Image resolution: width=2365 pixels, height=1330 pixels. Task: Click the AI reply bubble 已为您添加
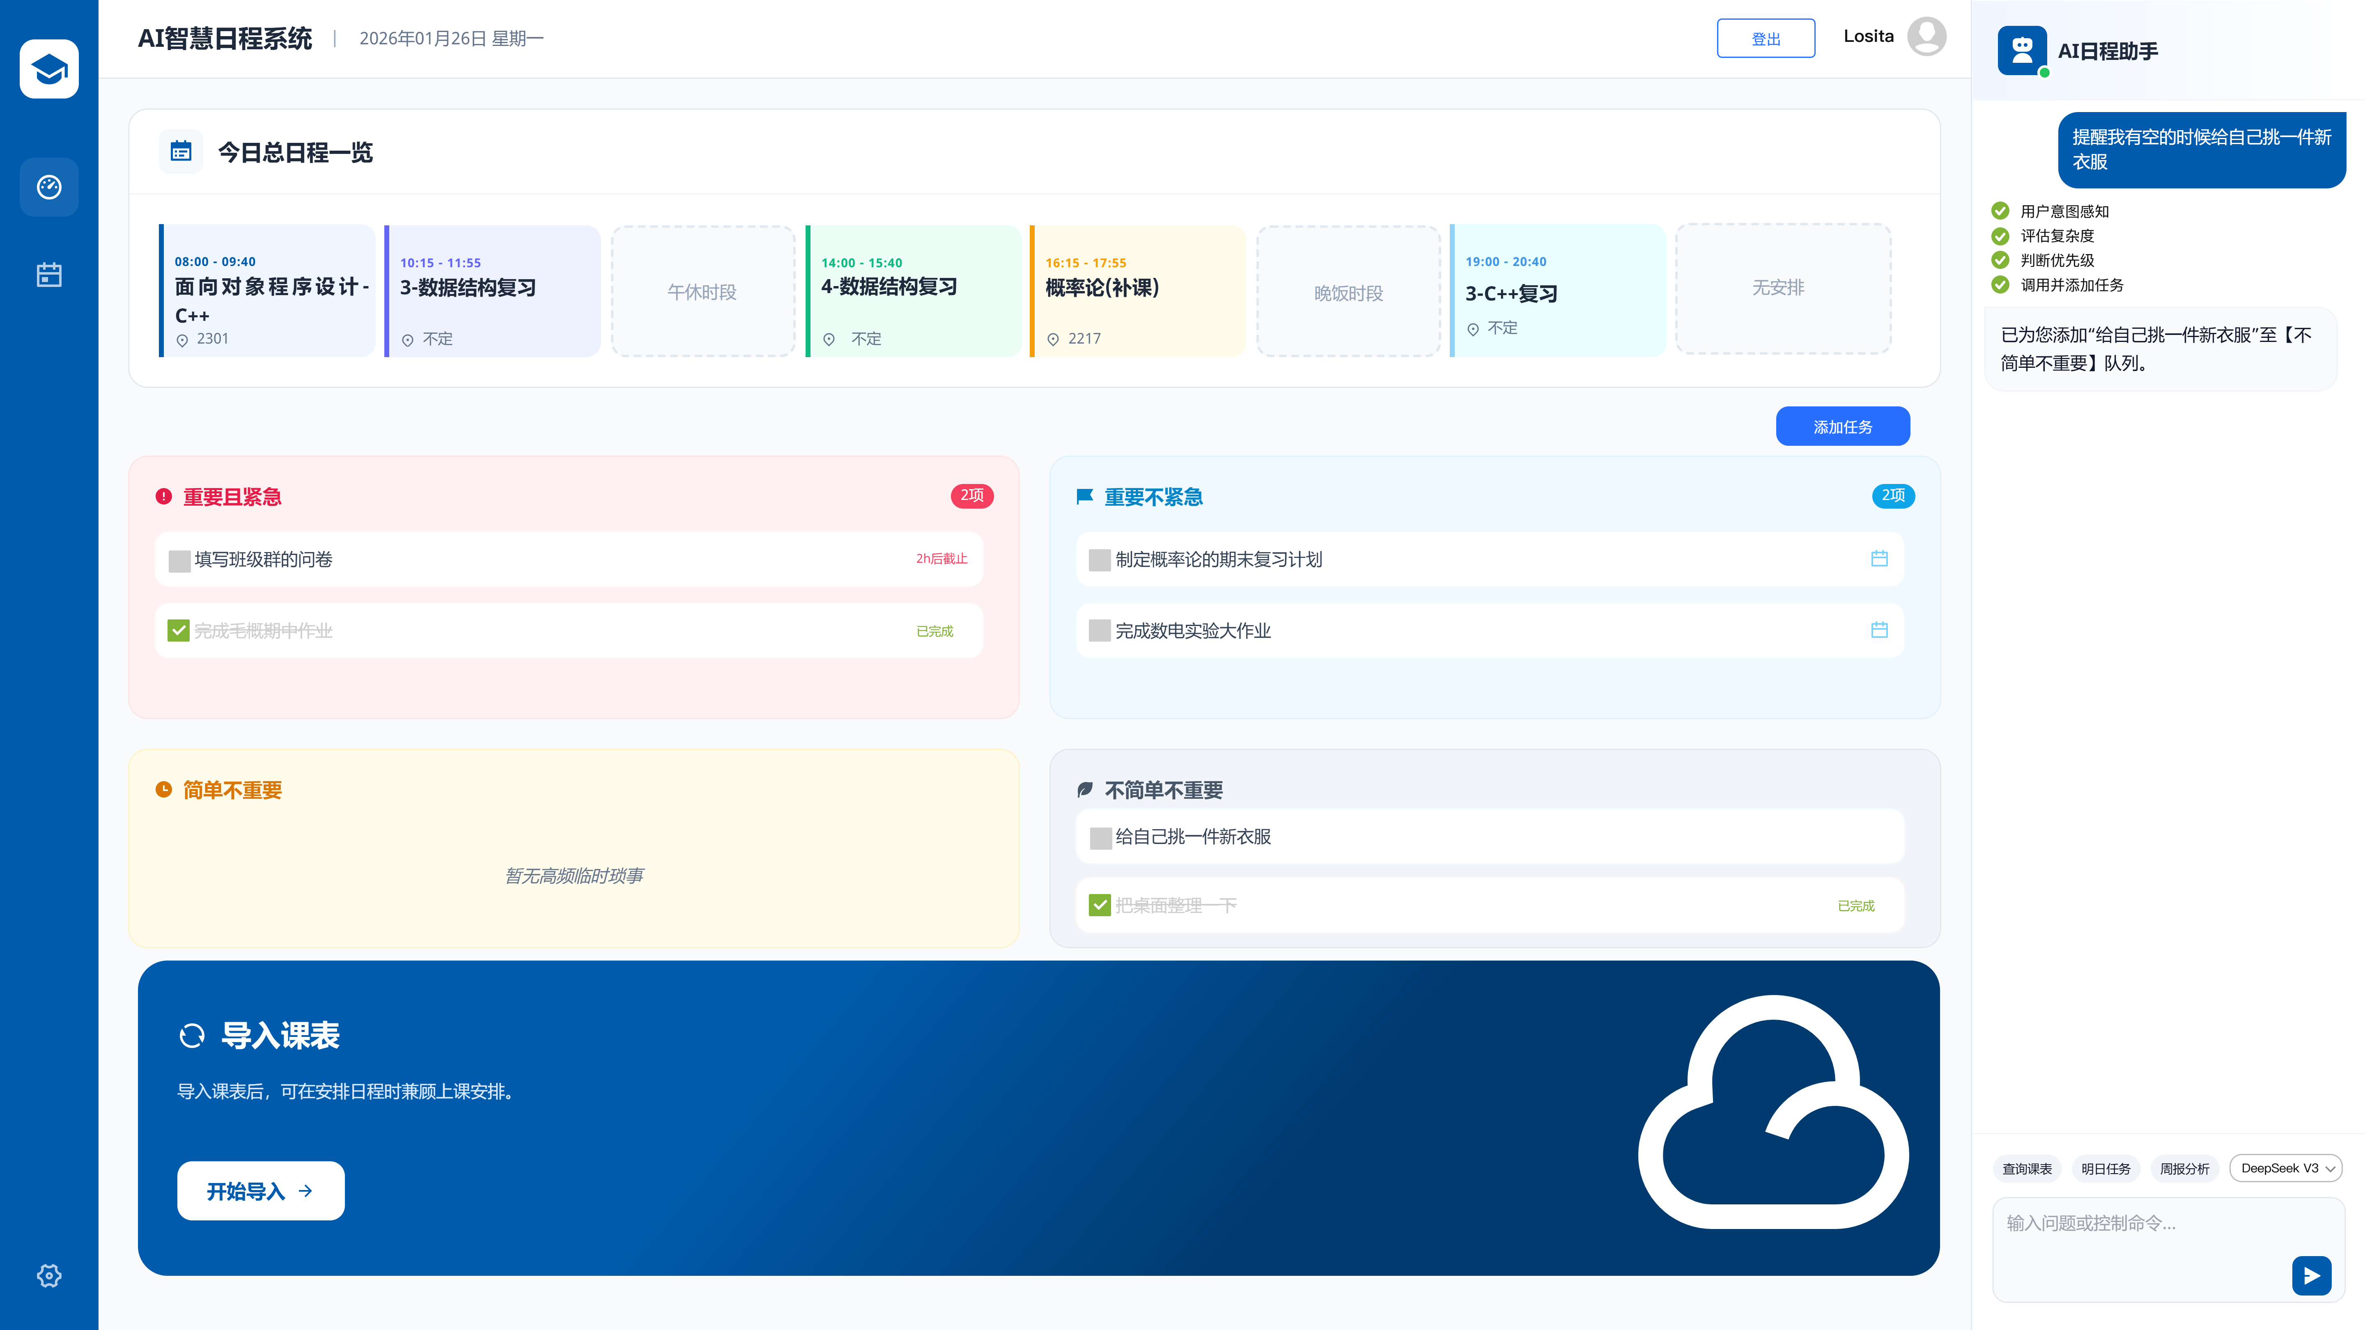[x=2160, y=349]
